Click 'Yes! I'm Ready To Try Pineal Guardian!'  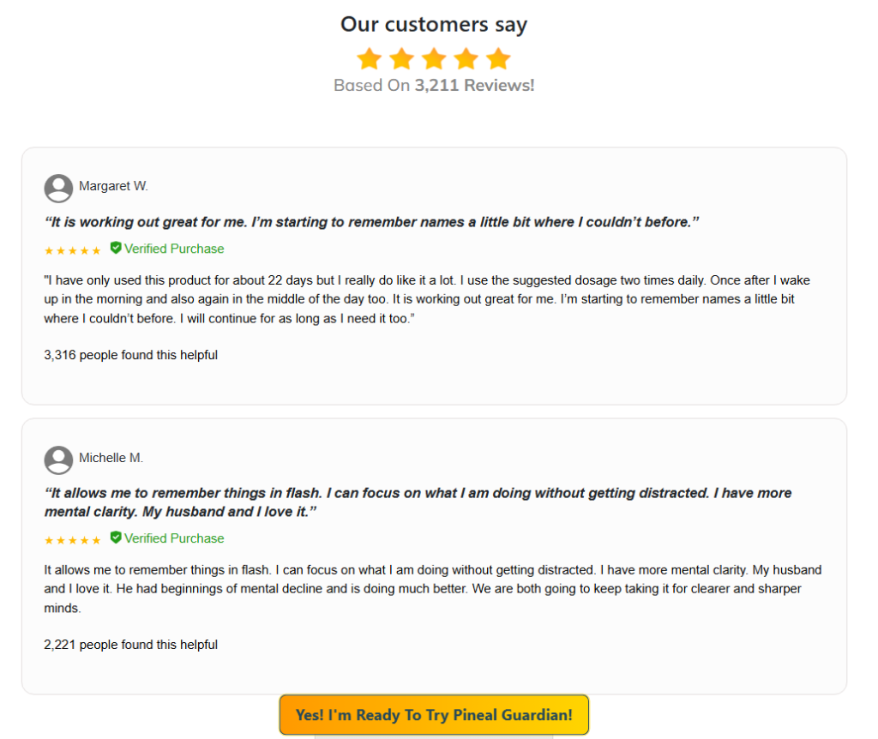pyautogui.click(x=434, y=714)
